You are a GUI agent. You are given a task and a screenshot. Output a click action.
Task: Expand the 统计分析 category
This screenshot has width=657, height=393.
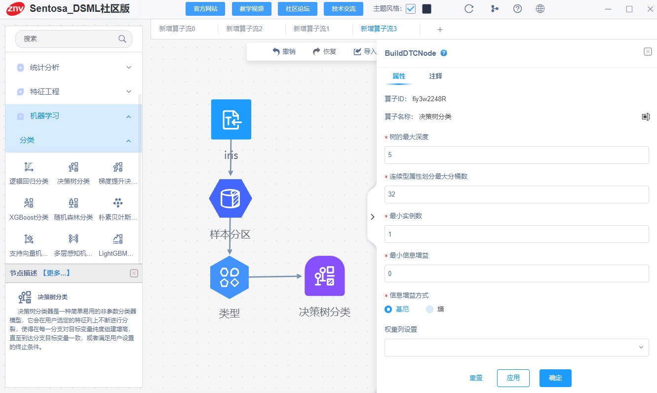(x=74, y=67)
